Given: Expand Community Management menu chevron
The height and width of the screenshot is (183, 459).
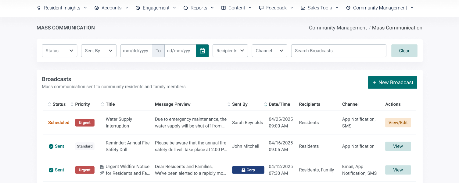Looking at the screenshot, I should (412, 8).
